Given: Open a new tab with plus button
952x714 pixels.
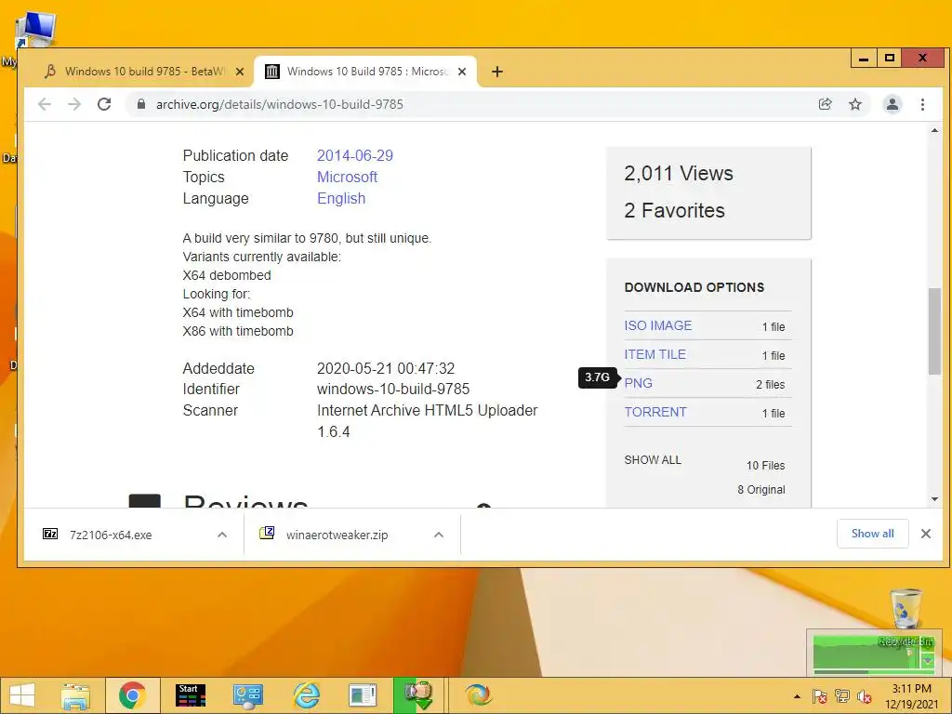Looking at the screenshot, I should click(496, 72).
